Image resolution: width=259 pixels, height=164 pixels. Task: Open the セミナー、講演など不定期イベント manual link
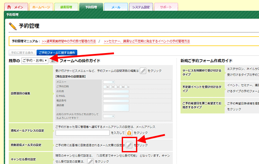click(147, 41)
